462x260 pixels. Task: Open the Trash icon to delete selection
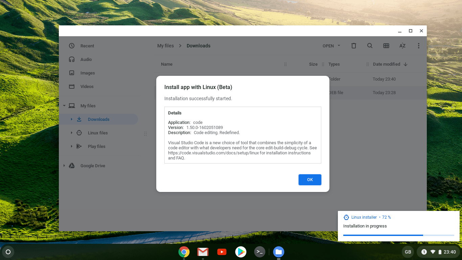click(353, 46)
